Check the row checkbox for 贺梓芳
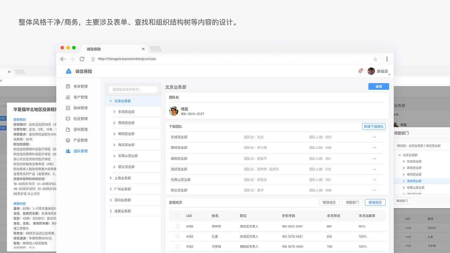 click(x=178, y=226)
